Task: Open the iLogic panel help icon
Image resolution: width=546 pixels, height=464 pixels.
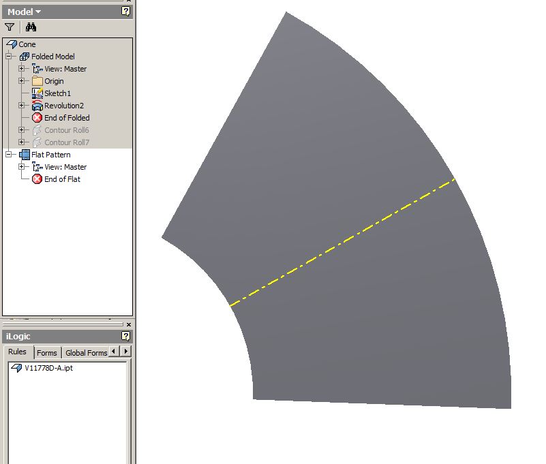Action: [x=125, y=336]
